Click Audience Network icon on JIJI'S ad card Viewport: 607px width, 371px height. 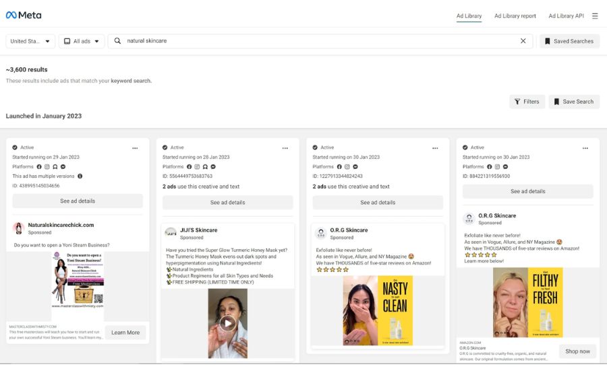point(205,167)
